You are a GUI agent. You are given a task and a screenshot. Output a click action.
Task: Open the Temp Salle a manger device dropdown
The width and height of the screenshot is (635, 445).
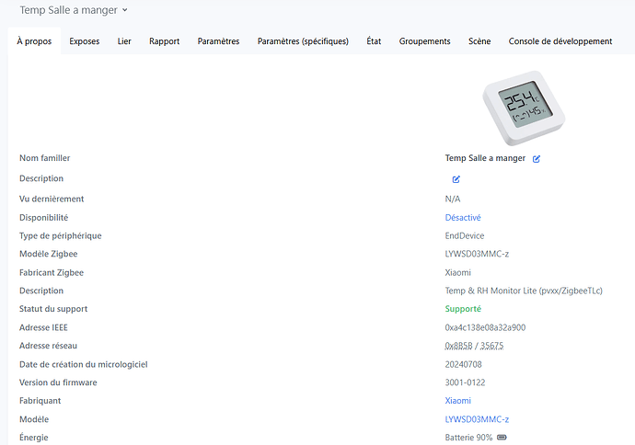coord(74,10)
